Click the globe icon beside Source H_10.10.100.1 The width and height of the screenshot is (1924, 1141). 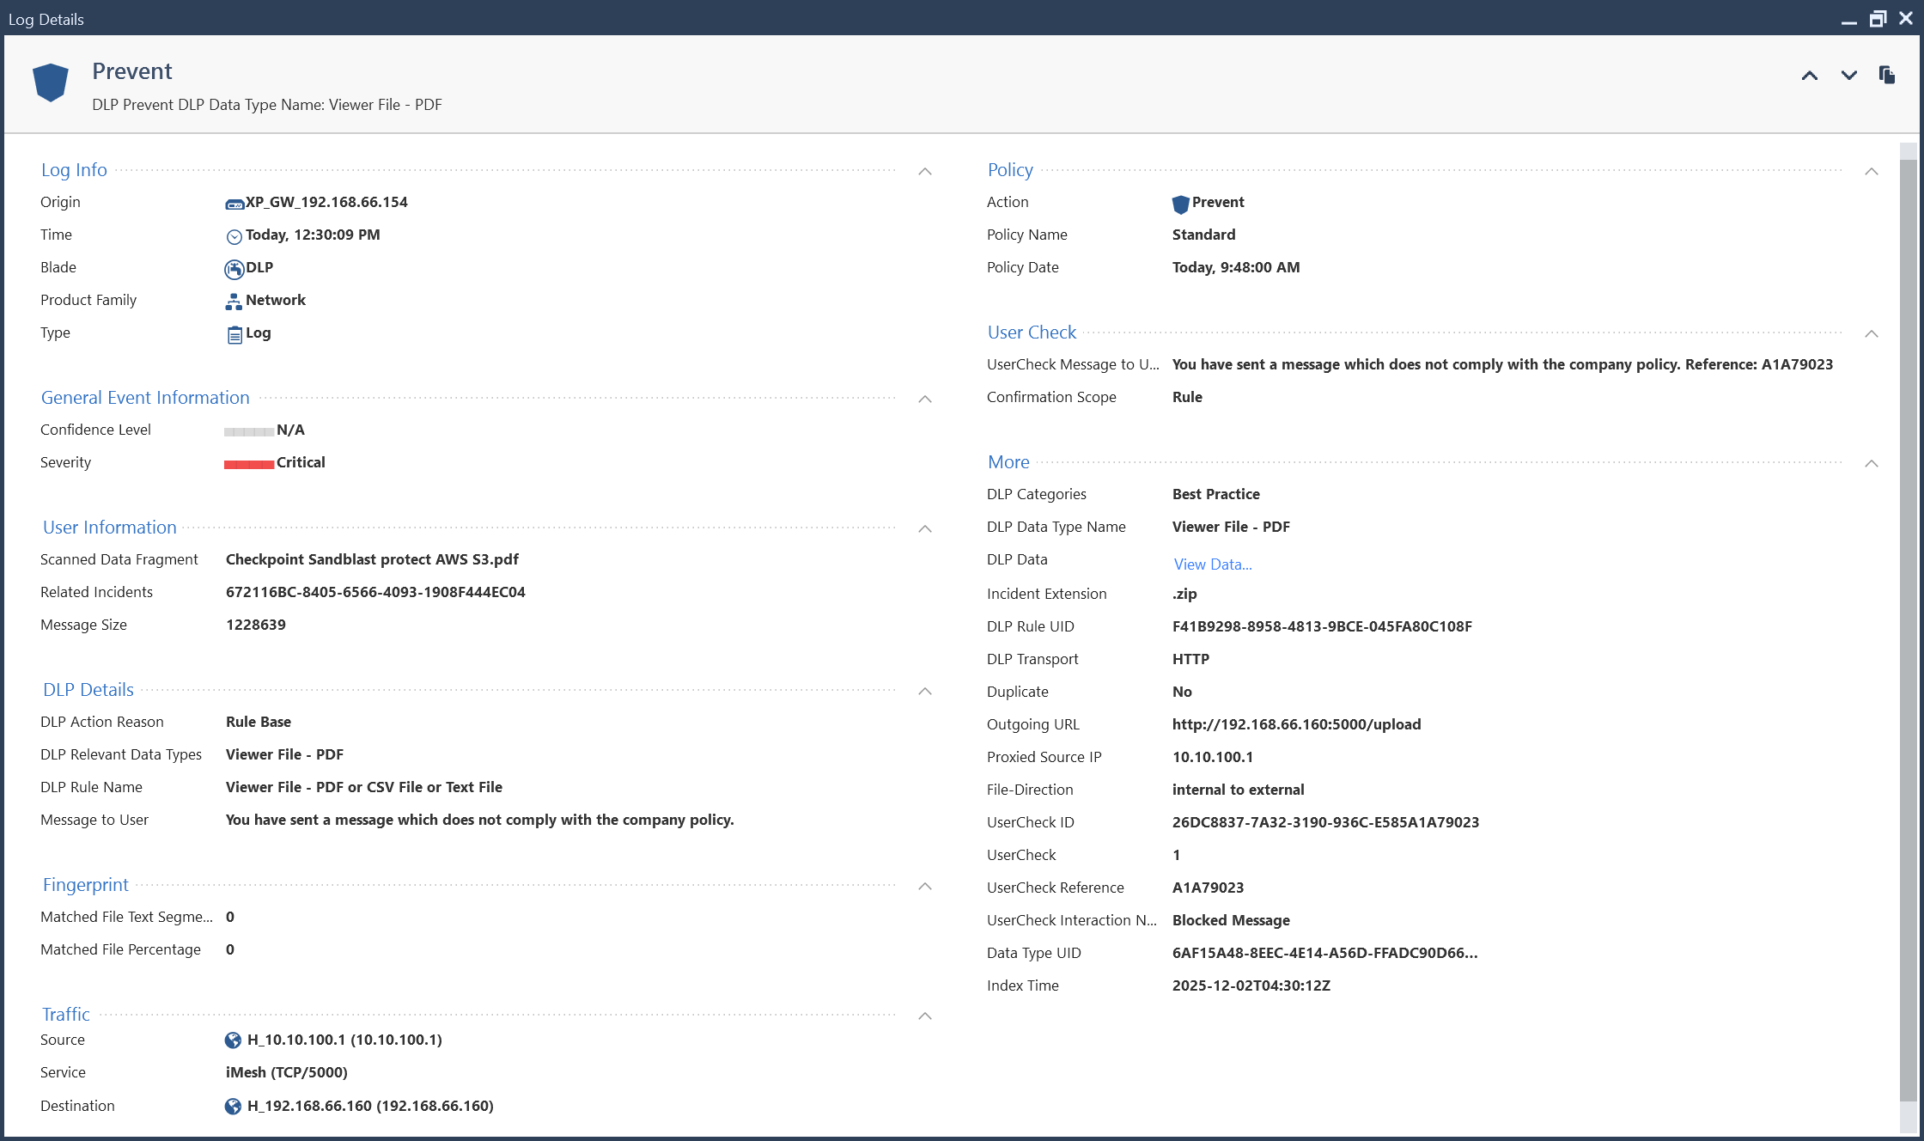233,1040
